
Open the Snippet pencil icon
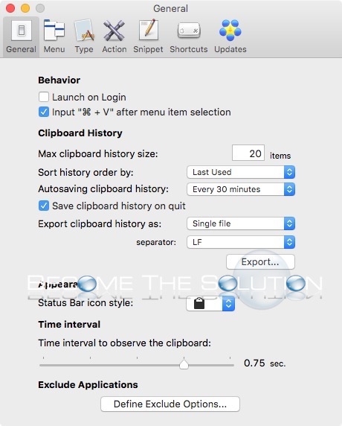click(x=148, y=30)
